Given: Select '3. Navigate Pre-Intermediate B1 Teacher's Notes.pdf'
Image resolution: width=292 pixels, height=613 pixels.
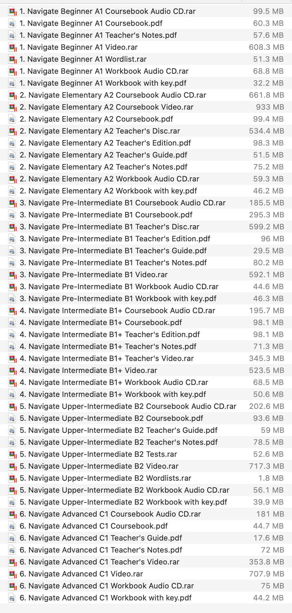Looking at the screenshot, I should tap(113, 263).
